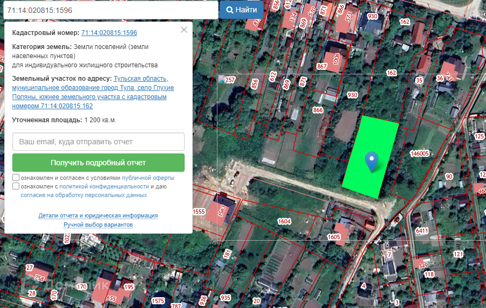The height and width of the screenshot is (308, 486).
Task: Click parcel label 35 on map
Action: click(x=419, y=80)
